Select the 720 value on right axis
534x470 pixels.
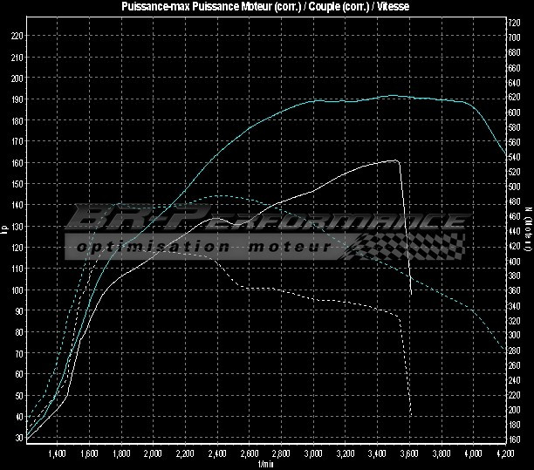(515, 22)
